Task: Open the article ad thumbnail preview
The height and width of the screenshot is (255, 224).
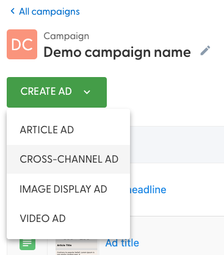Action: coord(76,247)
